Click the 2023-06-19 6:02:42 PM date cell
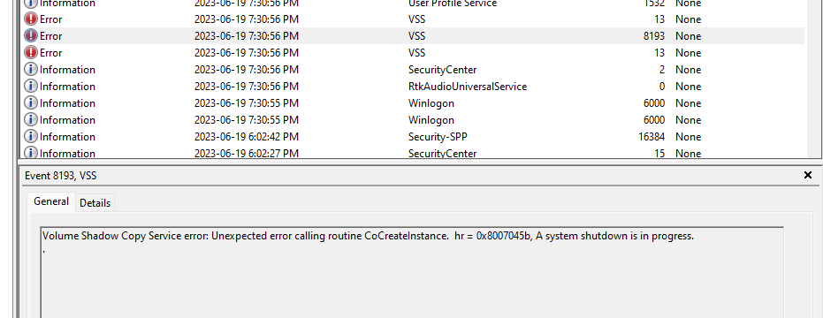The width and height of the screenshot is (823, 318). tap(246, 136)
